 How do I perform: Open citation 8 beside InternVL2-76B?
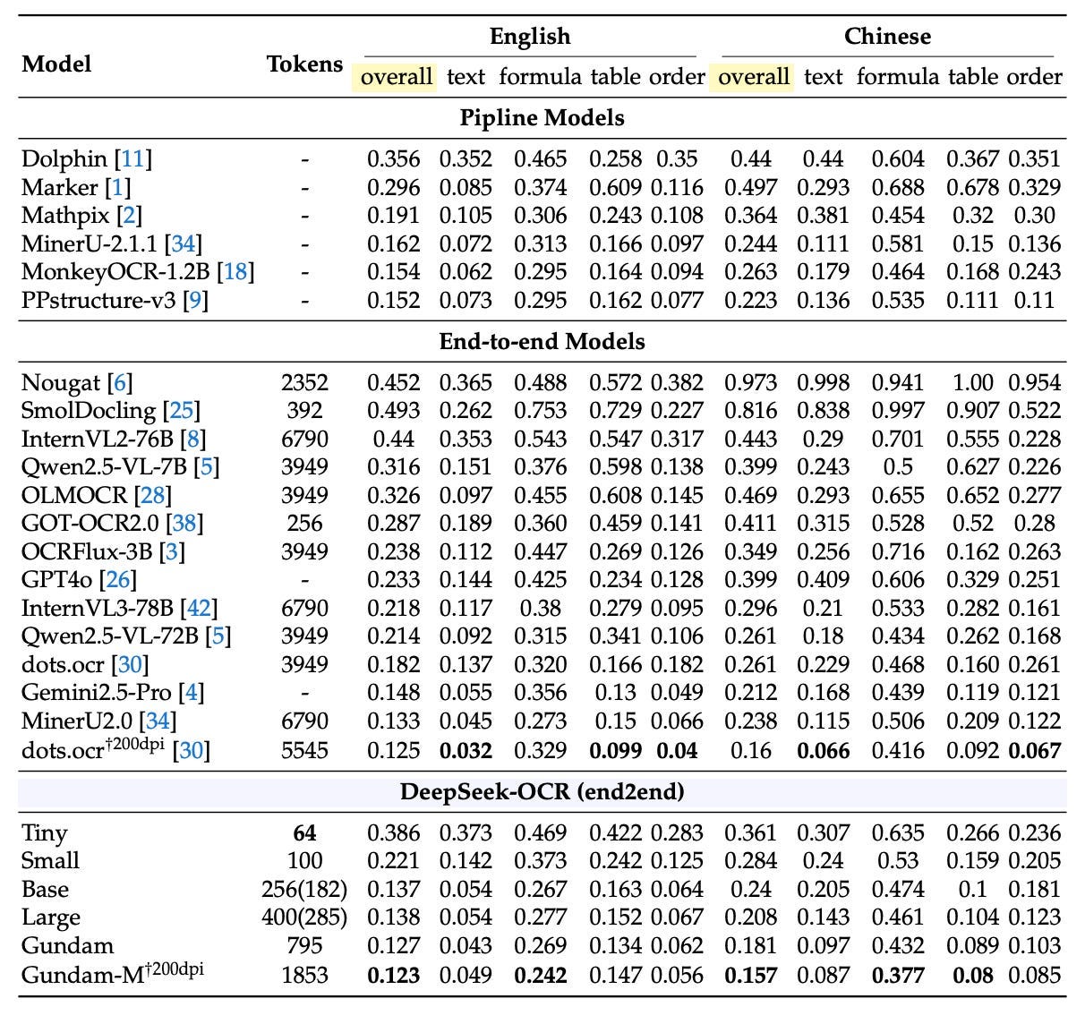[x=193, y=439]
